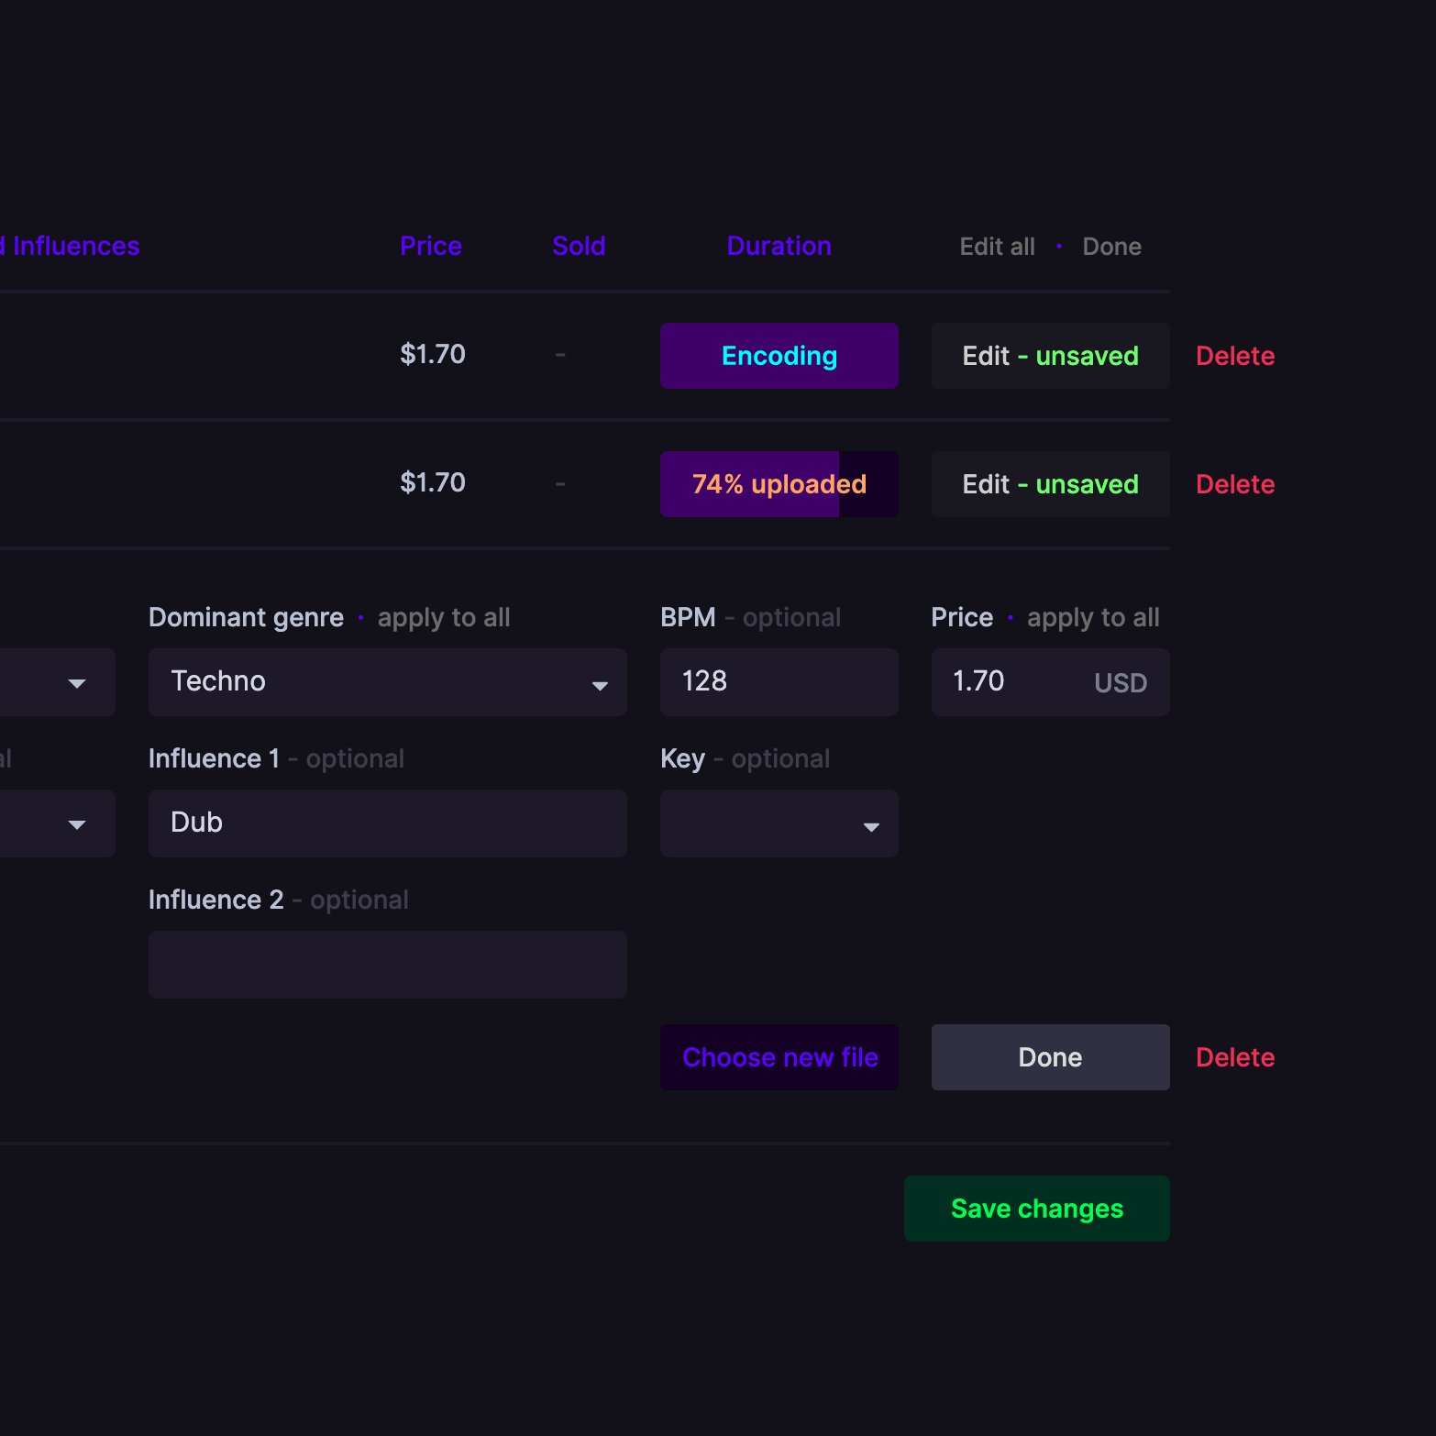
Task: Delete the 74% uploaded track row
Action: [x=1234, y=484]
